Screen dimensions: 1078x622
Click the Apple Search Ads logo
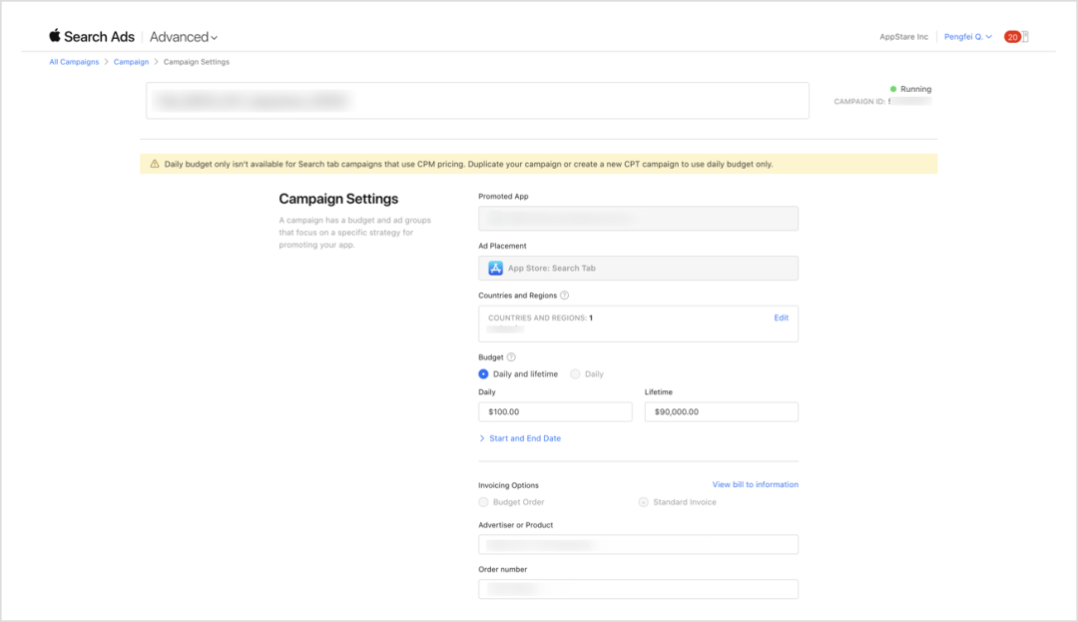91,37
